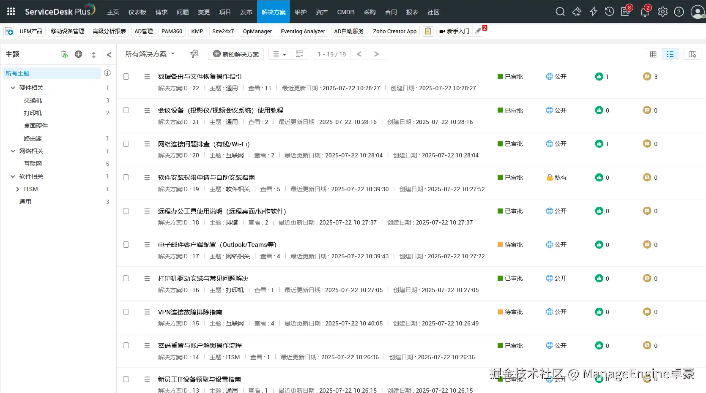Open the app launcher grid icon
Viewport: 706px width, 393px height.
pyautogui.click(x=11, y=11)
